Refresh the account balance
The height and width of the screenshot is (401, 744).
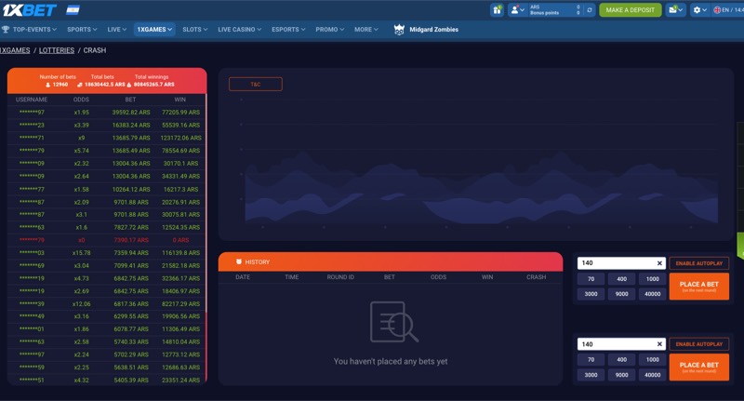[x=590, y=10]
